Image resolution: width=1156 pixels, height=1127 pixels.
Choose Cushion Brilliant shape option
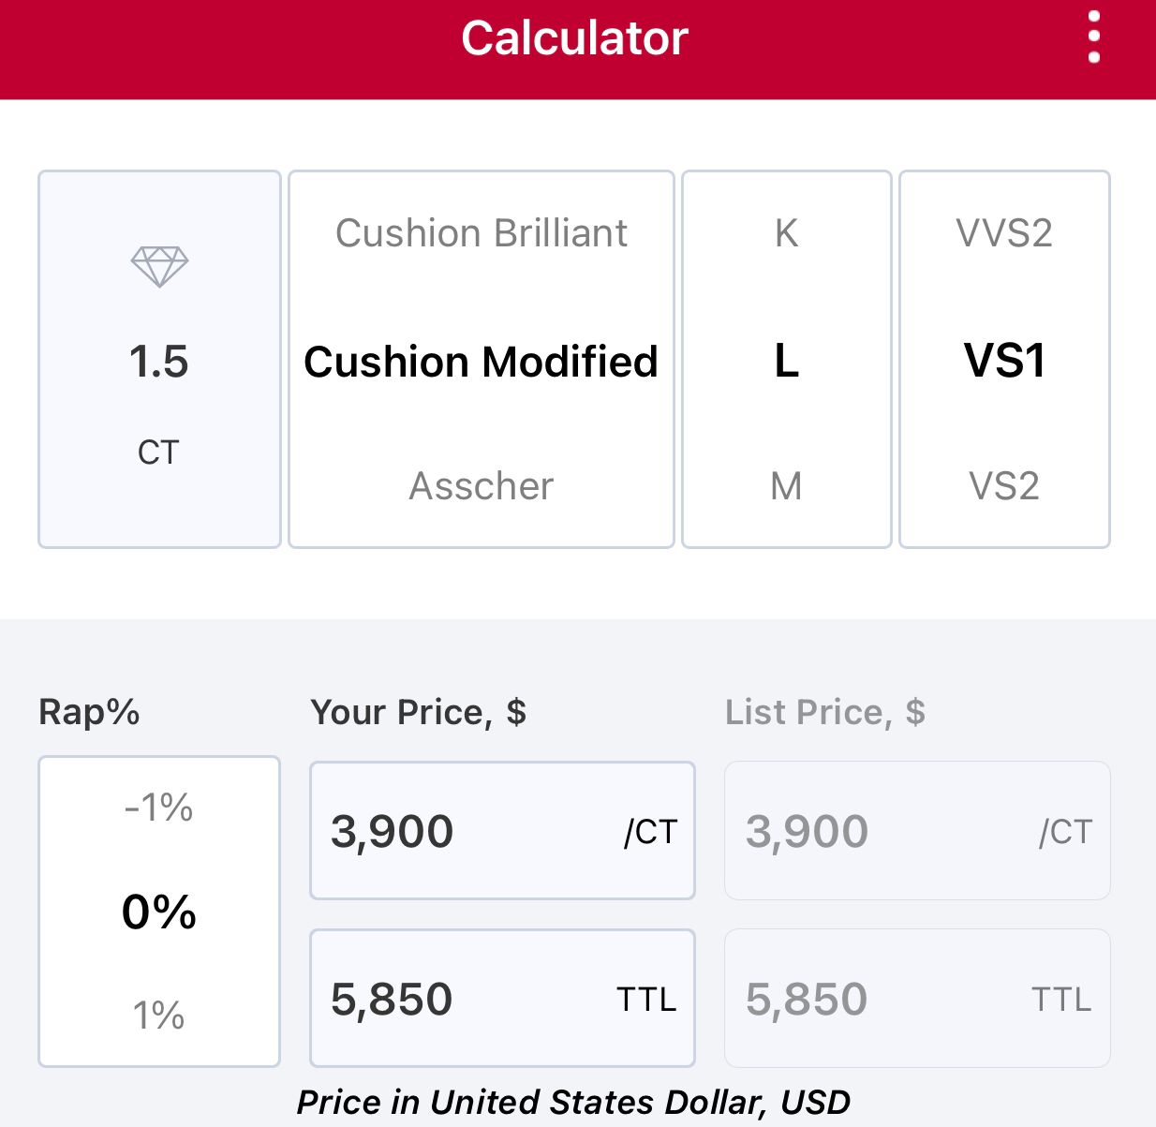(x=482, y=233)
